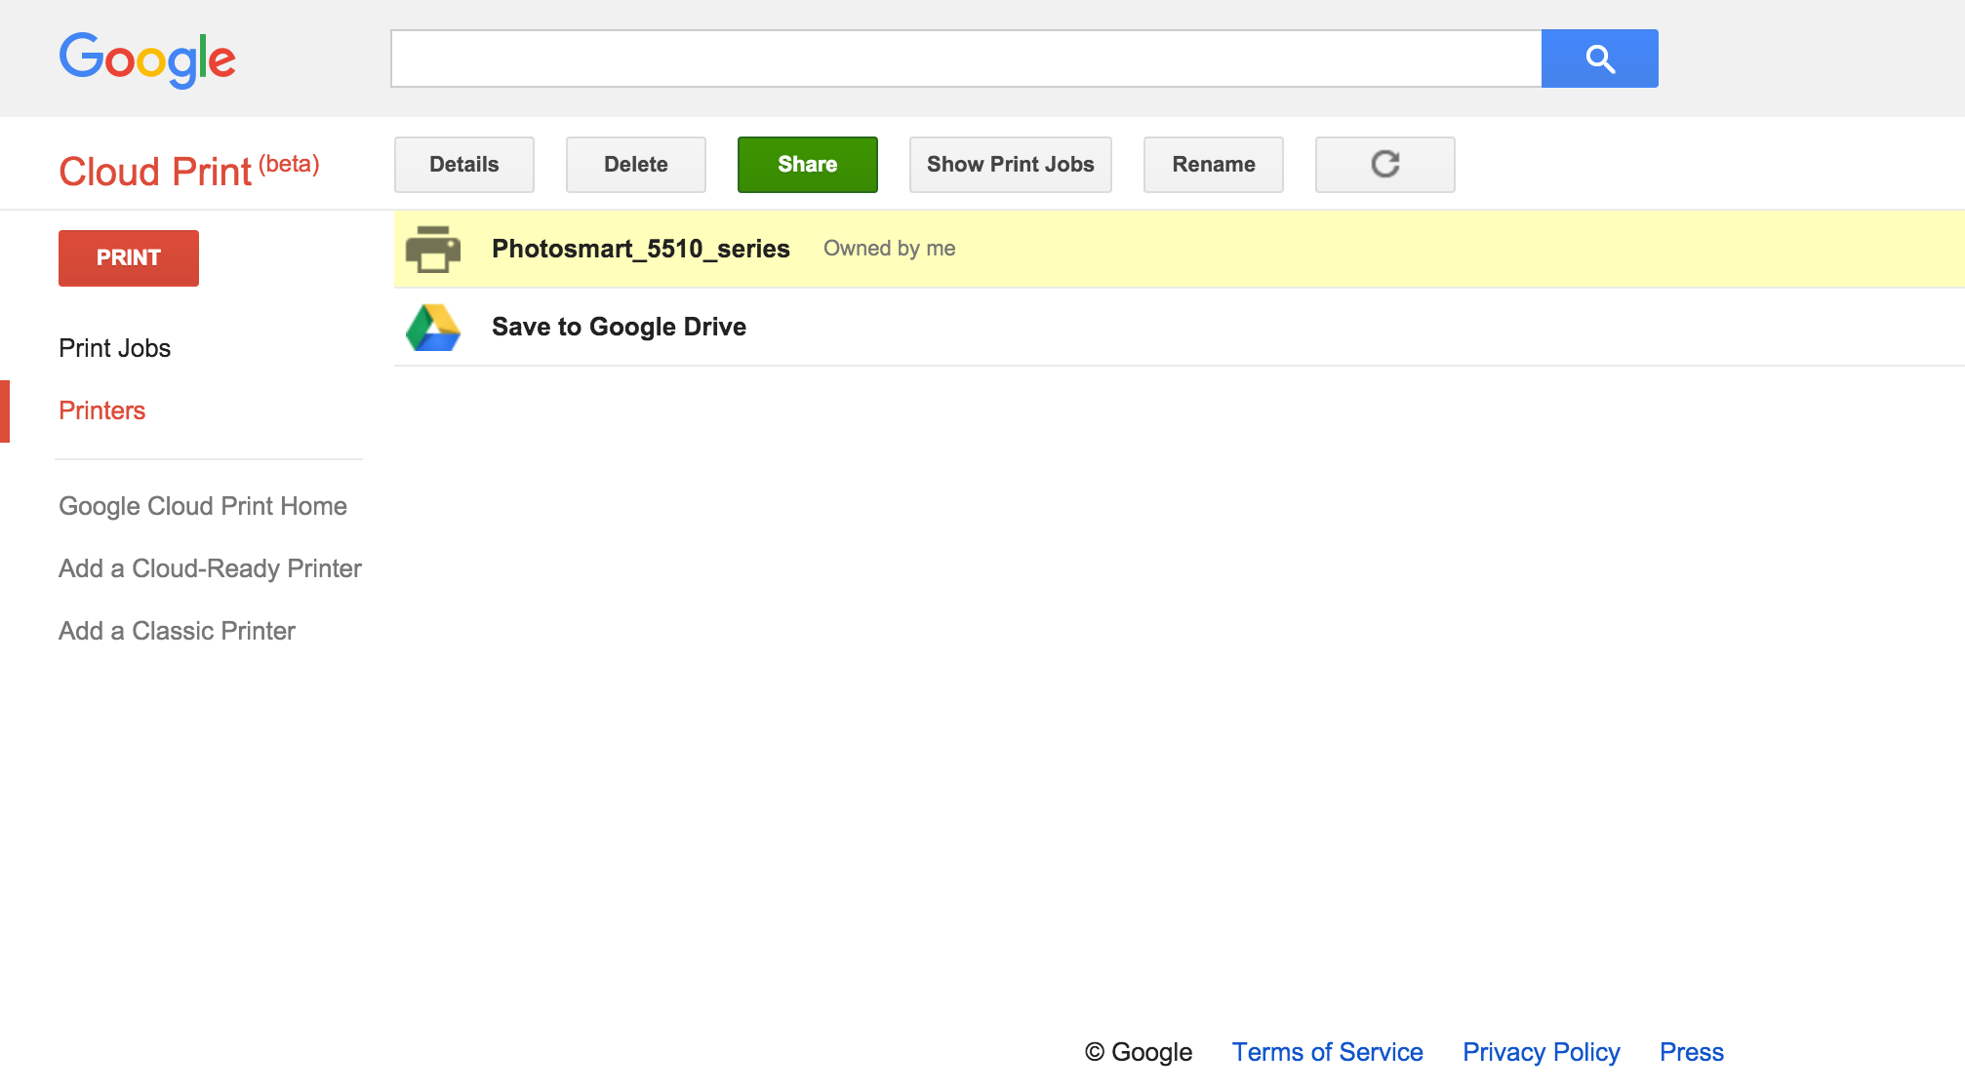The image size is (1965, 1092).
Task: Click the Google Drive icon
Action: [x=432, y=328]
